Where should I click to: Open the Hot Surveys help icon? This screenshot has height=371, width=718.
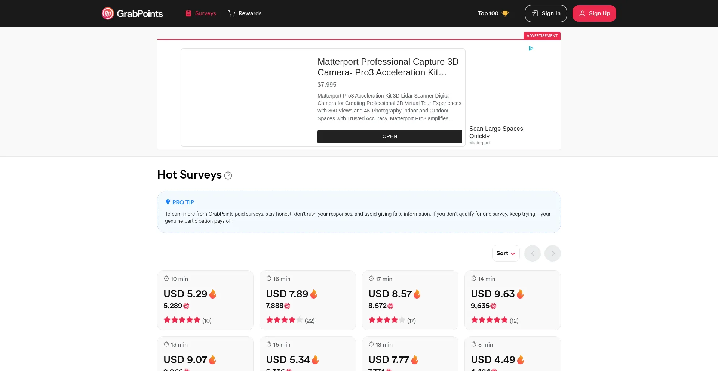pos(228,176)
